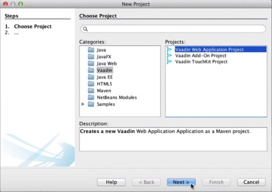This screenshot has height=192, width=272.
Task: Select the NetBeans Modules category
Action: point(117,97)
